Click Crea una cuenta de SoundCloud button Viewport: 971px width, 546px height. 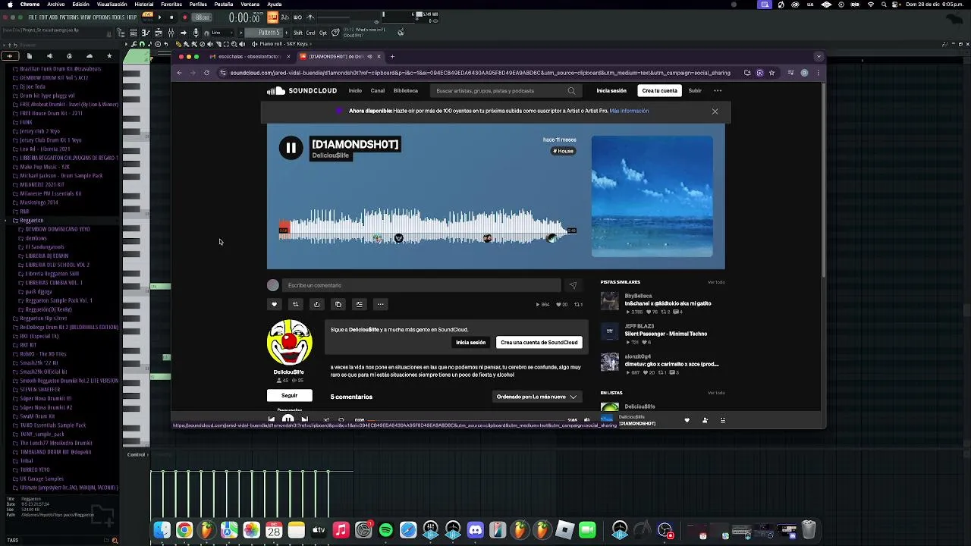point(539,343)
